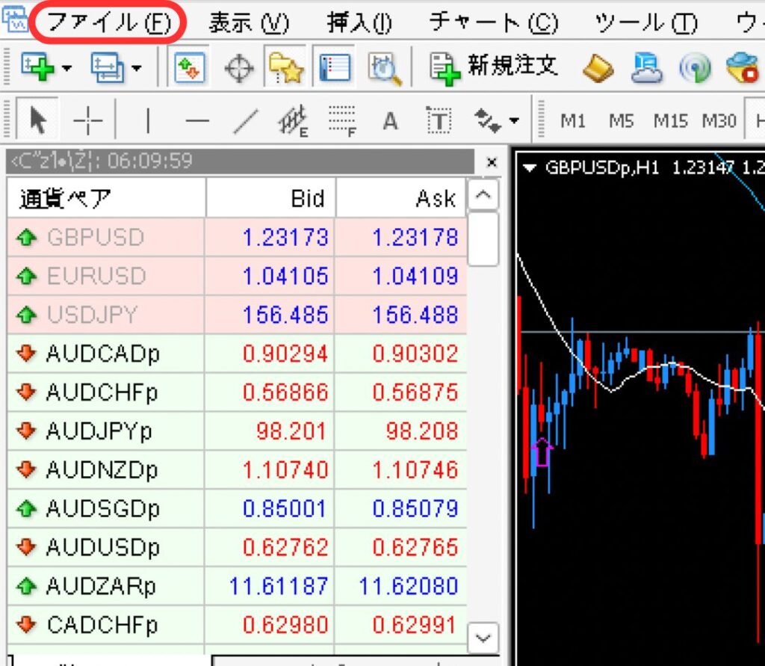This screenshot has width=765, height=666.
Task: Select the Crosshair tool
Action: tap(87, 120)
